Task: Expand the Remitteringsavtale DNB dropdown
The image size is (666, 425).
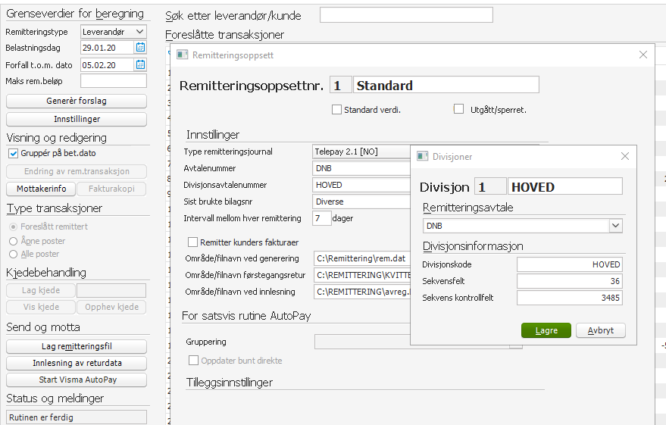Action: [615, 226]
